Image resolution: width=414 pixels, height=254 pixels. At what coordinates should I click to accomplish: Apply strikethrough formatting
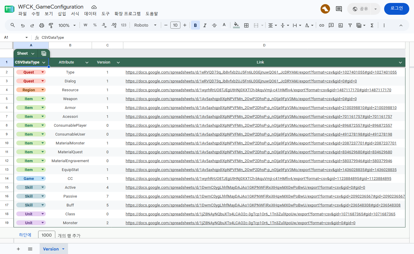tap(214, 25)
